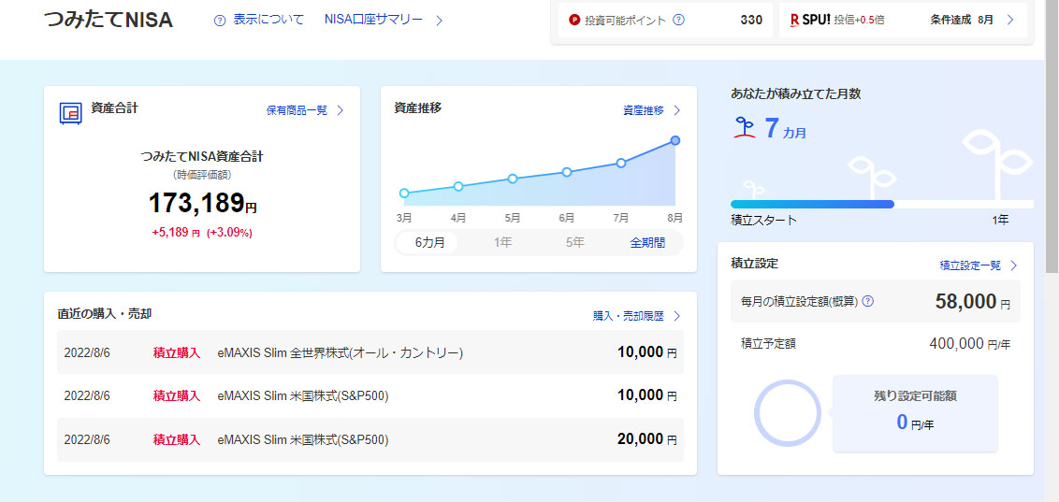Expand the NISA口座サマリー chevron

pos(440,20)
